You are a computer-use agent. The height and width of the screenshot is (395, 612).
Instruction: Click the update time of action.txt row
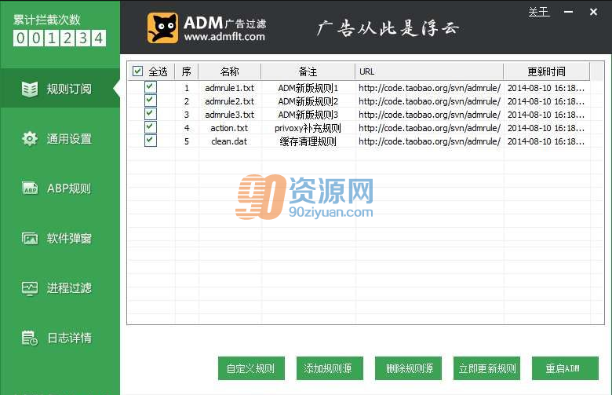pyautogui.click(x=546, y=128)
